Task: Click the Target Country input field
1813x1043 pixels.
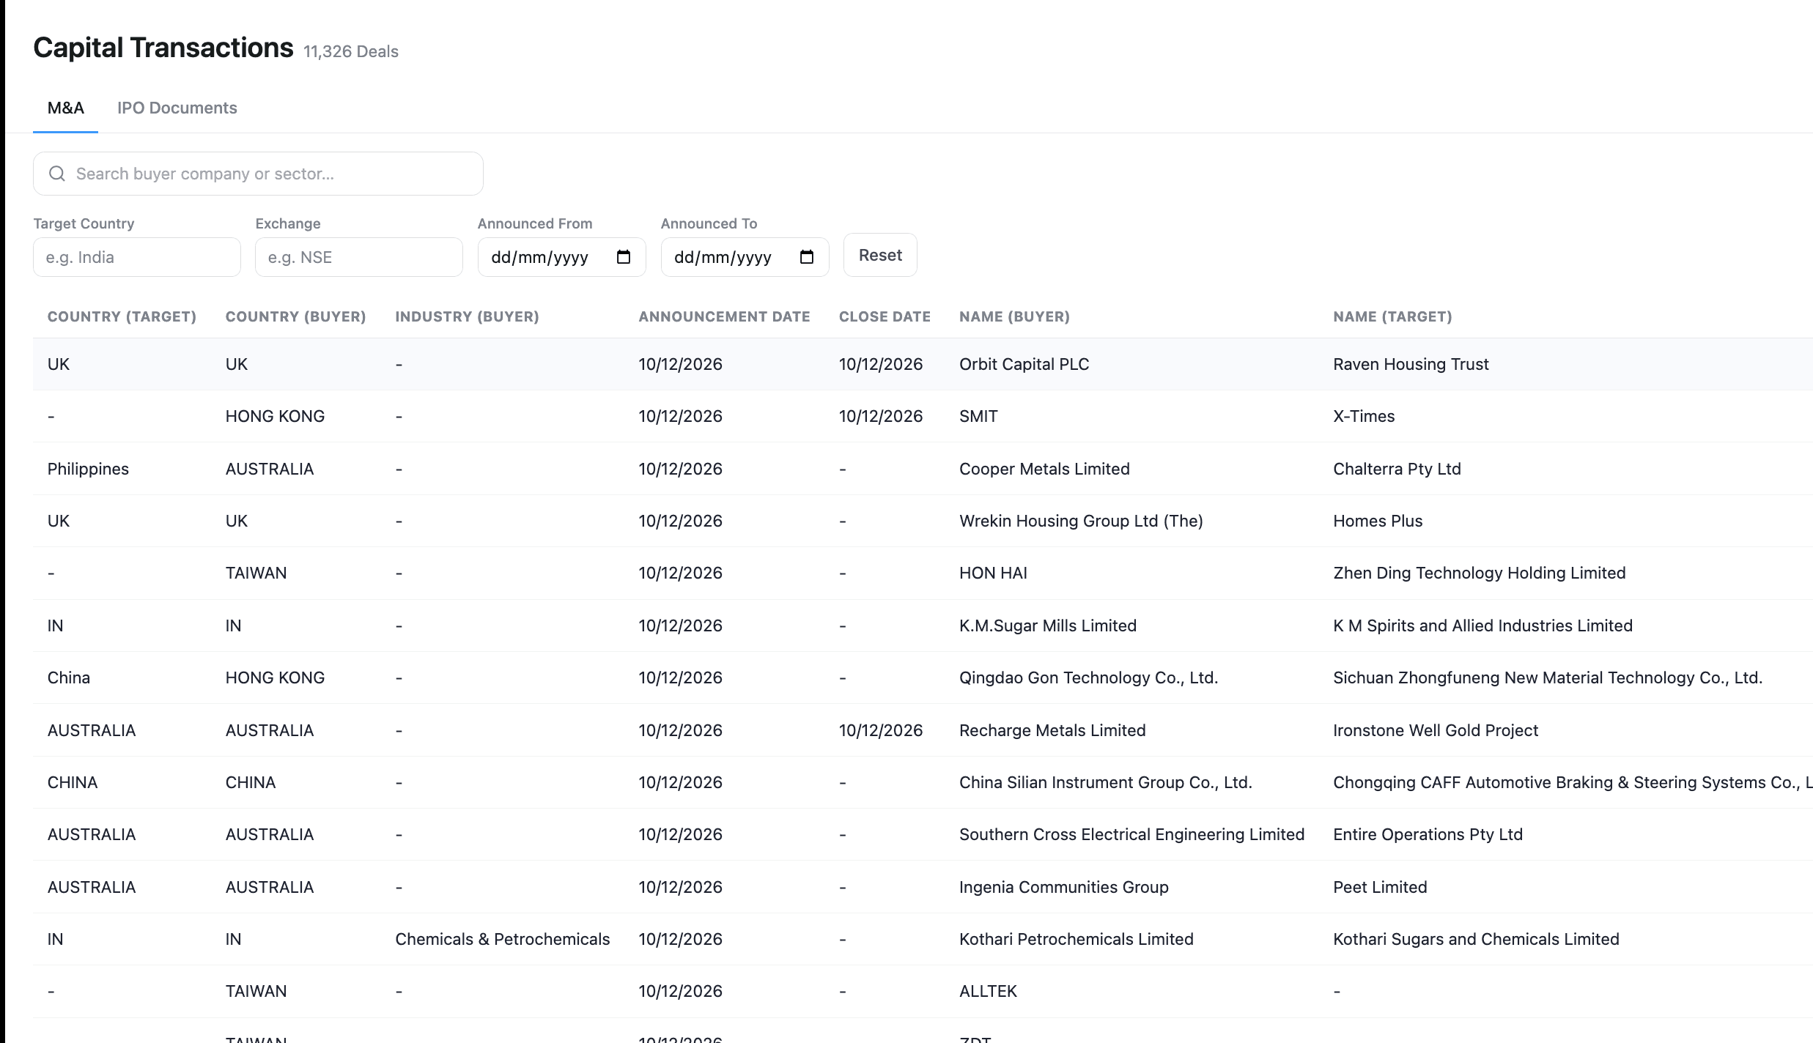Action: point(137,257)
